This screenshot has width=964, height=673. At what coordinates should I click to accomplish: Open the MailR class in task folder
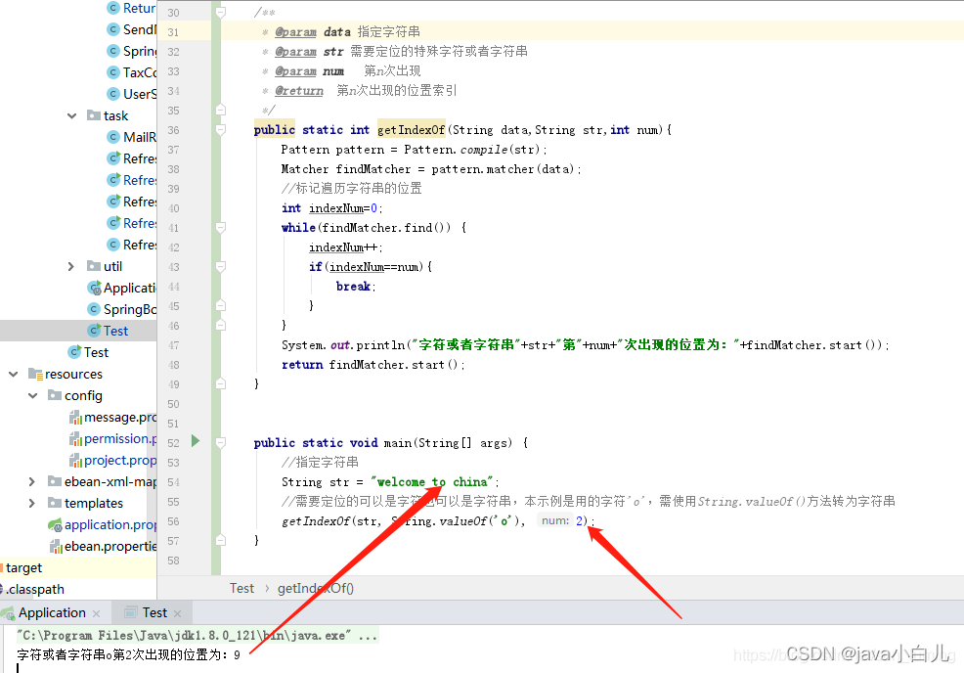point(140,137)
